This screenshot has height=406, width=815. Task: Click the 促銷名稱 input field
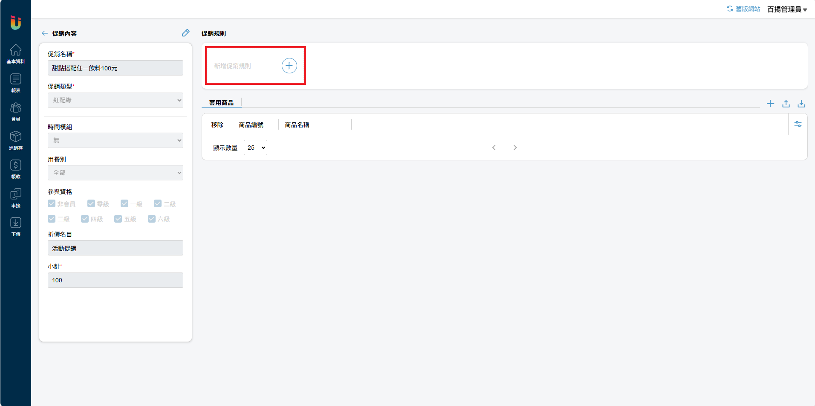click(115, 68)
